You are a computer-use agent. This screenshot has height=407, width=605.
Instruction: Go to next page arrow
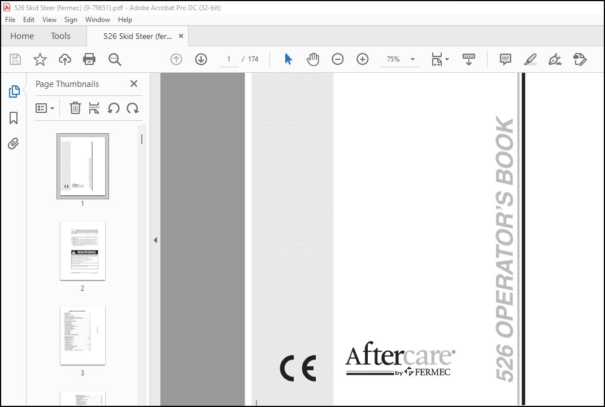tap(201, 59)
